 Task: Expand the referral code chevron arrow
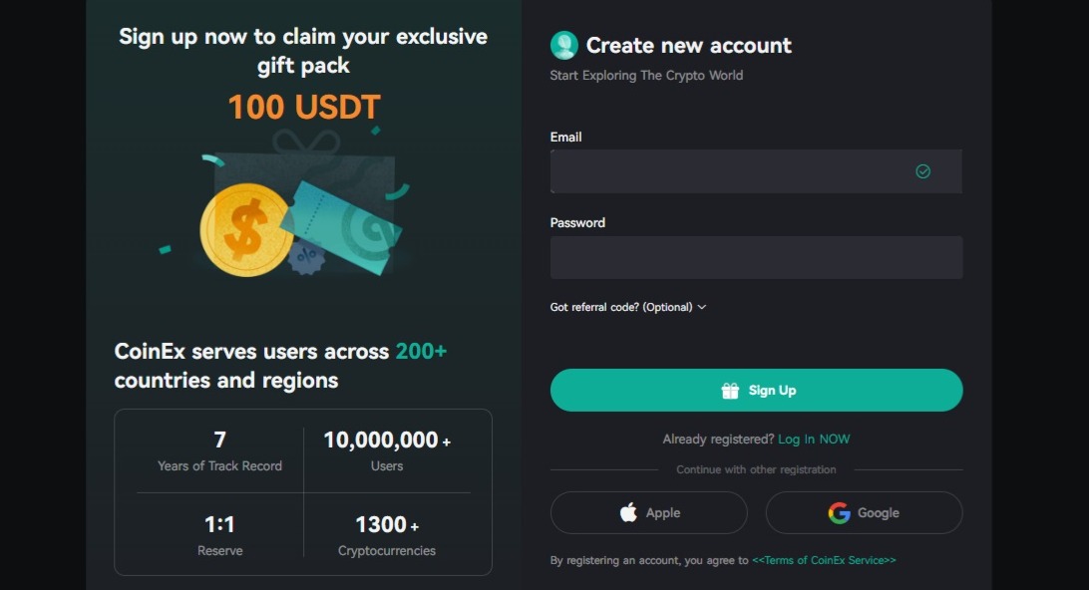point(702,307)
